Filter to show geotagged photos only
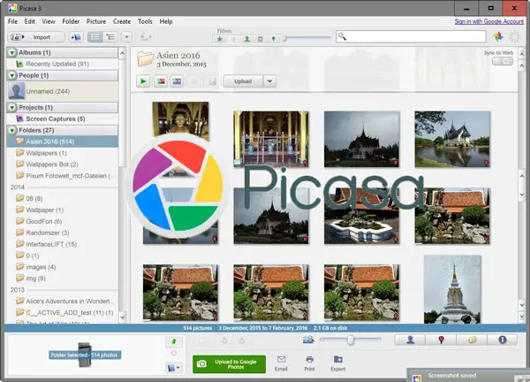 (x=274, y=39)
